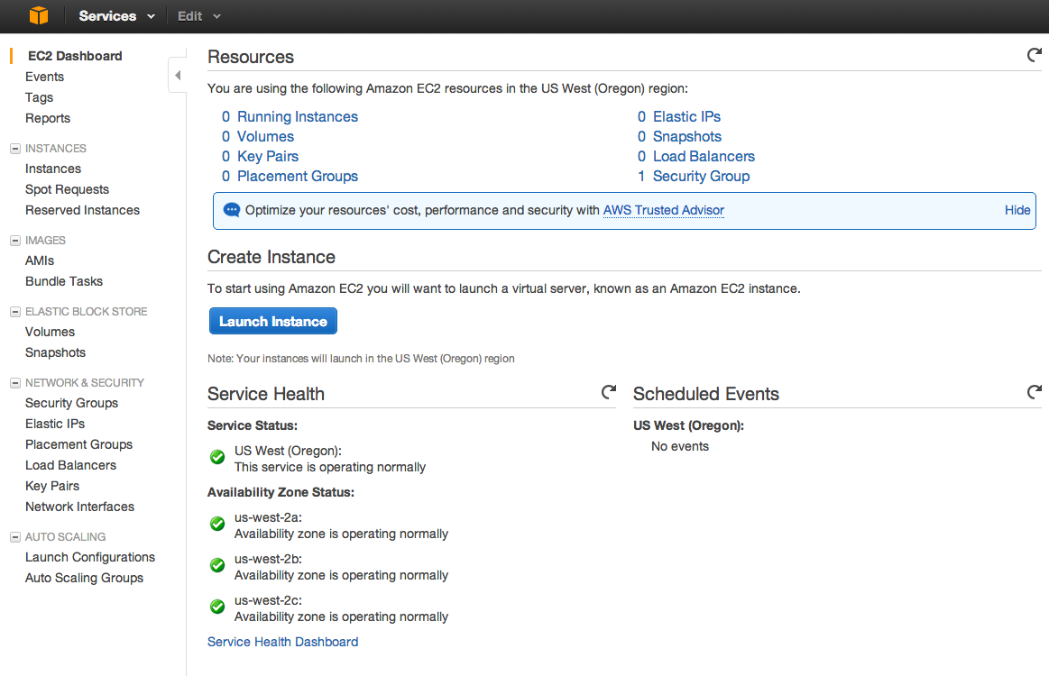This screenshot has width=1049, height=676.
Task: Open Bundle Tasks in the sidebar
Action: 63,281
